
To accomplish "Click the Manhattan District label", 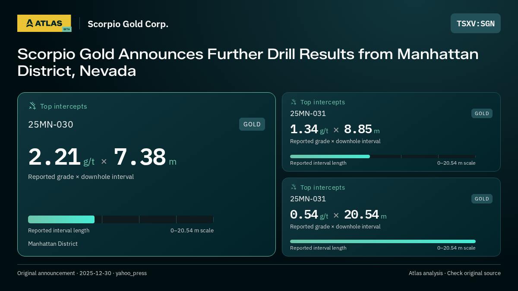I will point(53,244).
